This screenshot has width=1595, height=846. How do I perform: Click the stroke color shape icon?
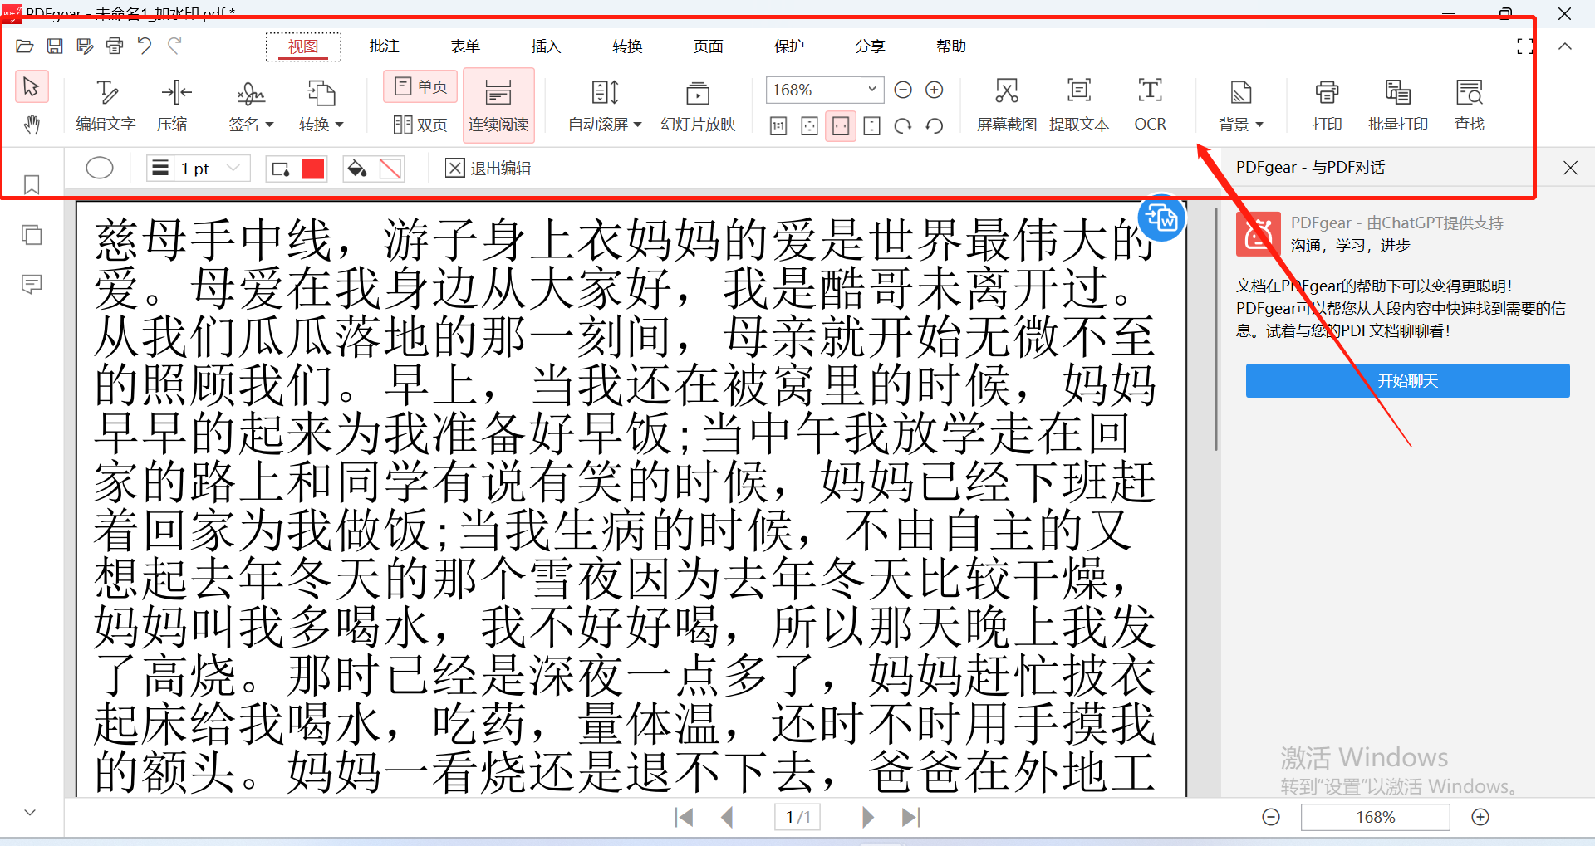coord(281,169)
